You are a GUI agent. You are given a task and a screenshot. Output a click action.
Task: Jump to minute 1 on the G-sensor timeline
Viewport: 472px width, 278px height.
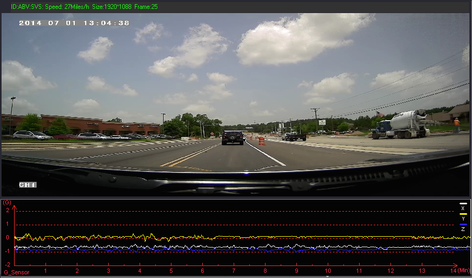point(45,271)
